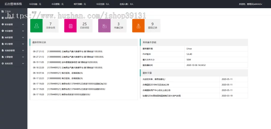Click the orange withdrawal records money bag icon
The width and height of the screenshot is (271, 129).
tap(138, 26)
